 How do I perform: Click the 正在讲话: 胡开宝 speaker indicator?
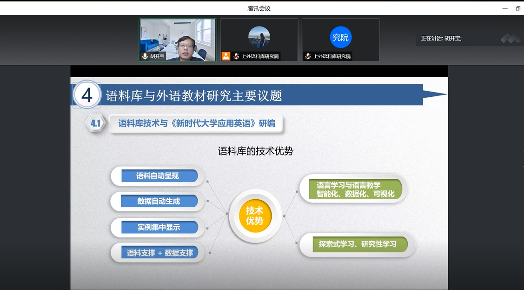tap(441, 39)
